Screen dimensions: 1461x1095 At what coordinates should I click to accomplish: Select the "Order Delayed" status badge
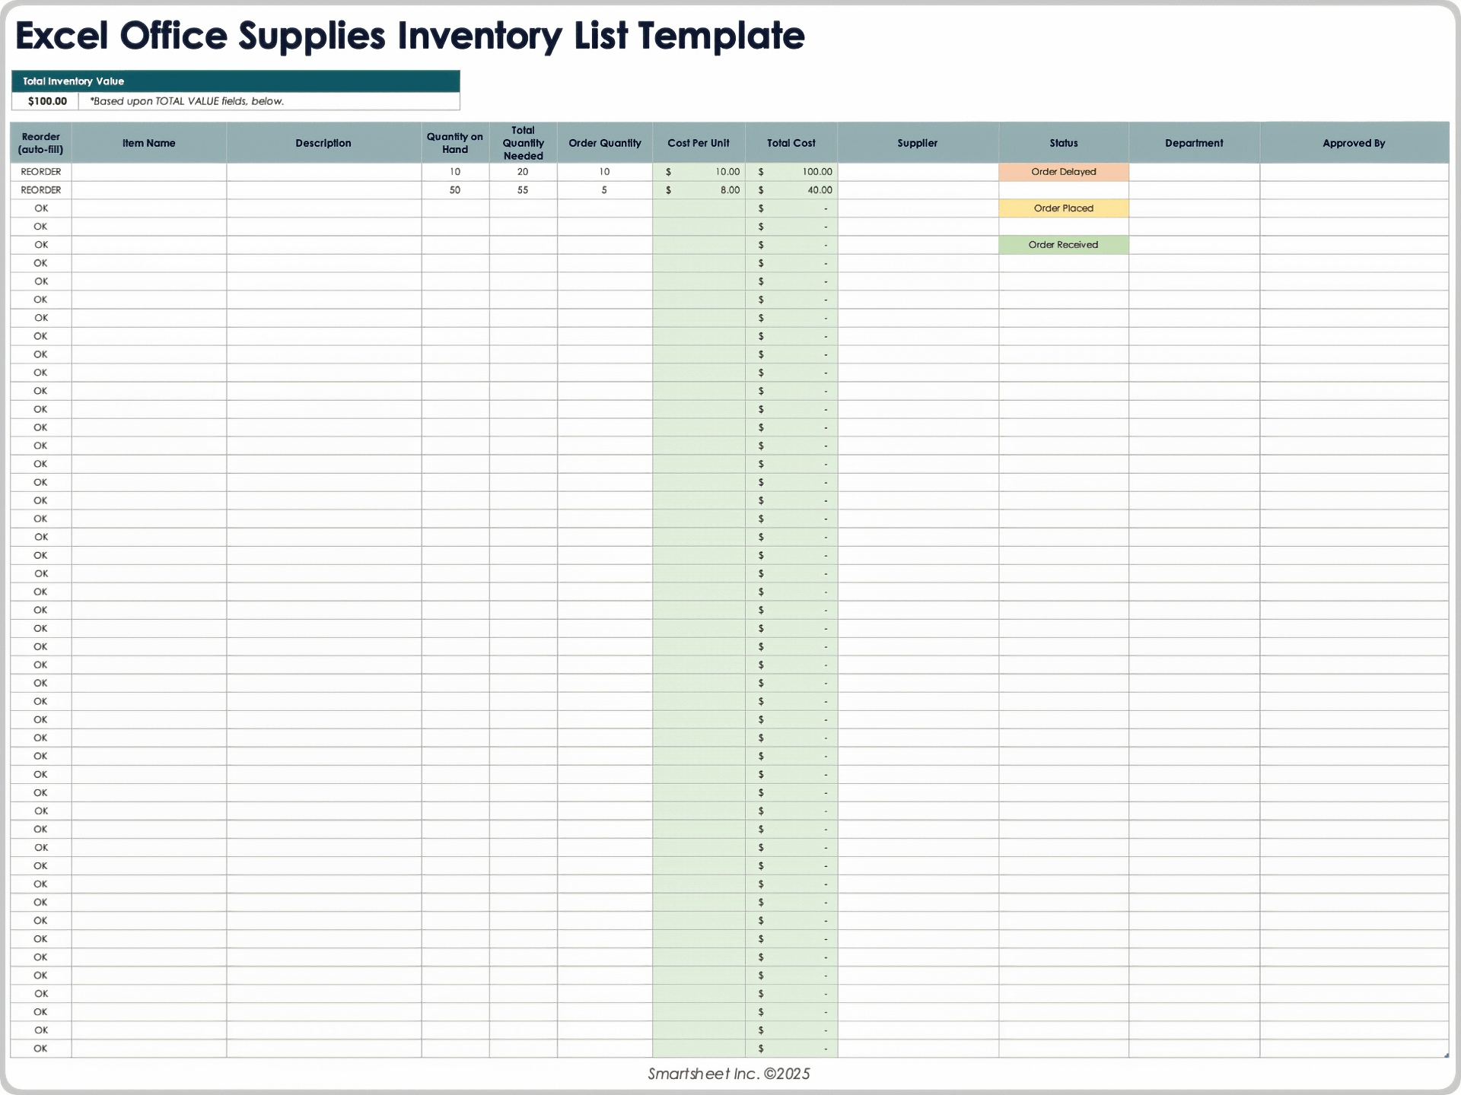pyautogui.click(x=1062, y=171)
